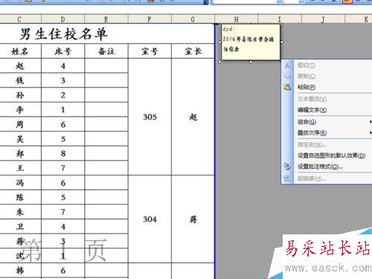The width and height of the screenshot is (372, 279).
Task: Select 超链接(H)... menu entry
Action: (312, 178)
